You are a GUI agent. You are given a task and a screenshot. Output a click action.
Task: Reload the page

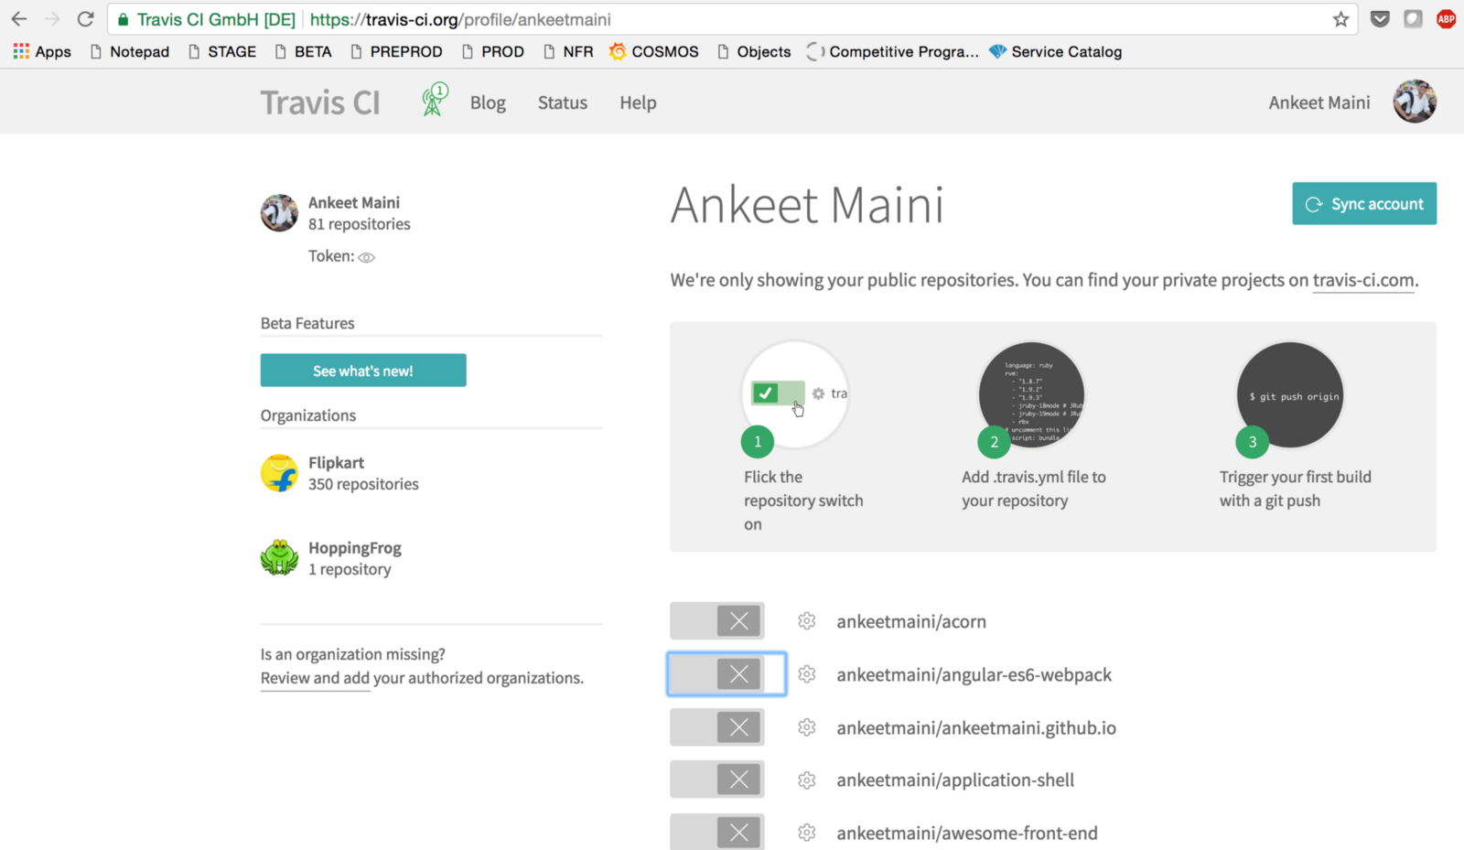coord(85,19)
